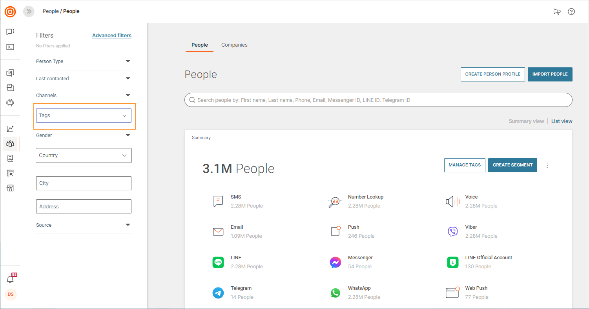Switch to the Companies tab

click(x=234, y=45)
